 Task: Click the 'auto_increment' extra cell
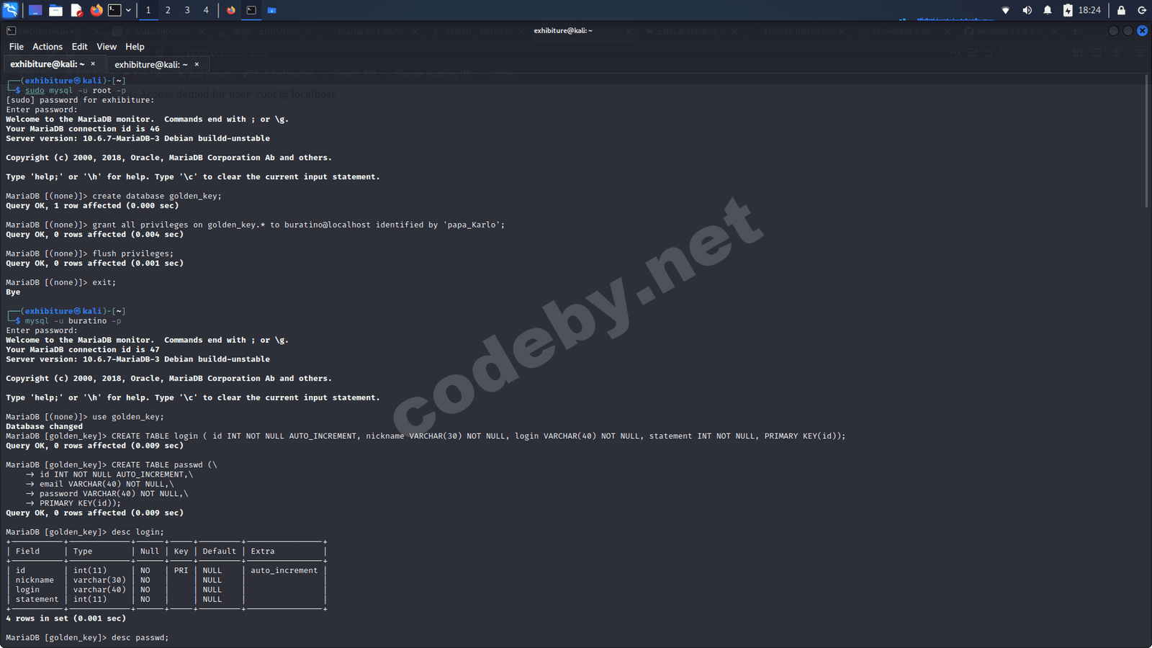[284, 570]
